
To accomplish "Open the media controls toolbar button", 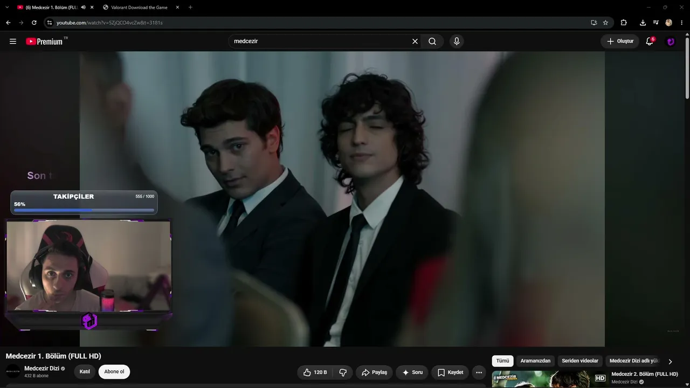I will tap(655, 23).
